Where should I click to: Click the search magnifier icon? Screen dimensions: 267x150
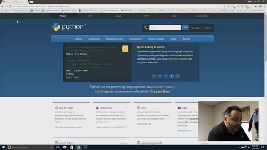(x=145, y=27)
